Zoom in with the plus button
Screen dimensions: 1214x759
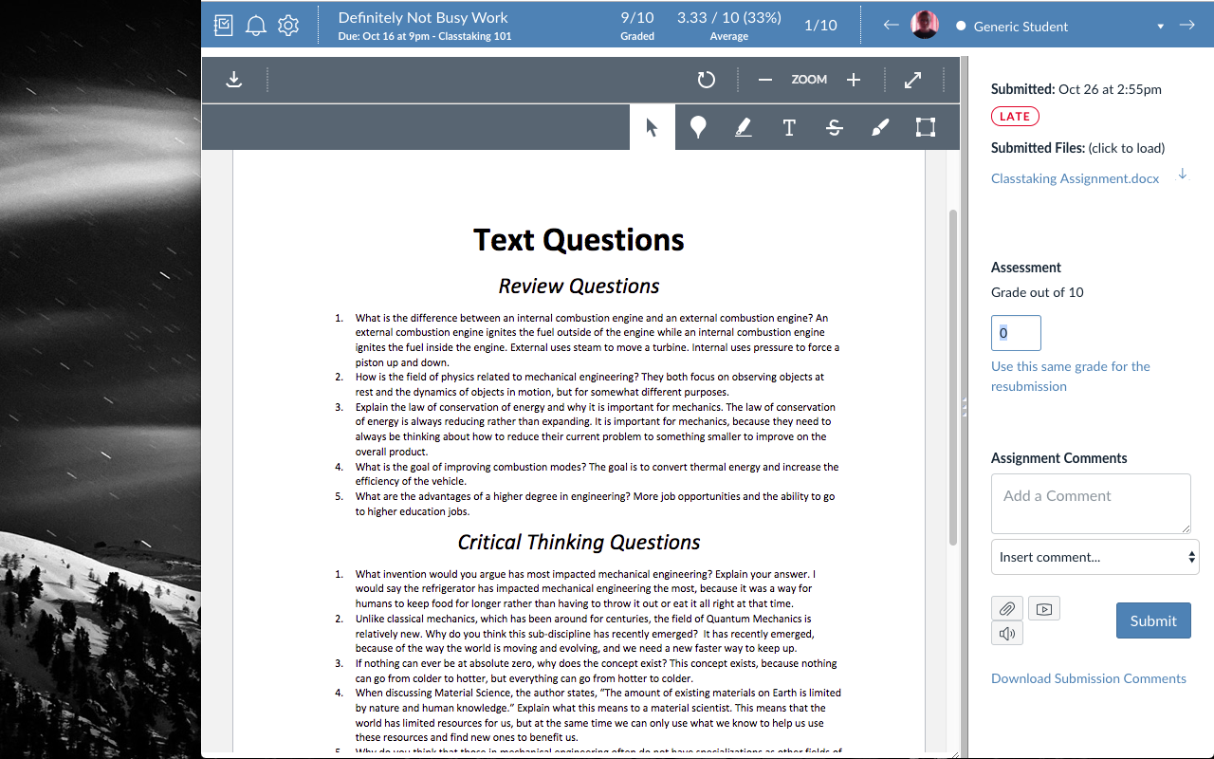pos(854,80)
